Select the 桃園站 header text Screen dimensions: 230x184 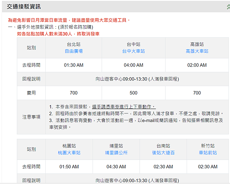click(69, 146)
